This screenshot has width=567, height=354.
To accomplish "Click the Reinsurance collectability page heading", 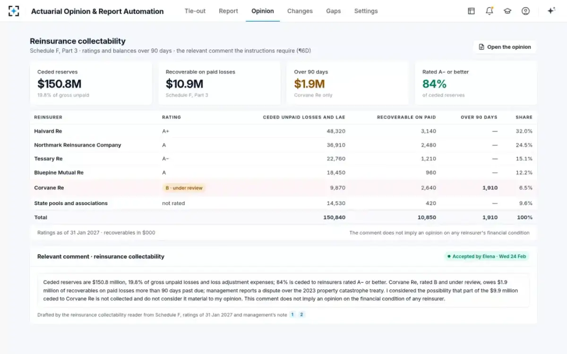I will [77, 42].
